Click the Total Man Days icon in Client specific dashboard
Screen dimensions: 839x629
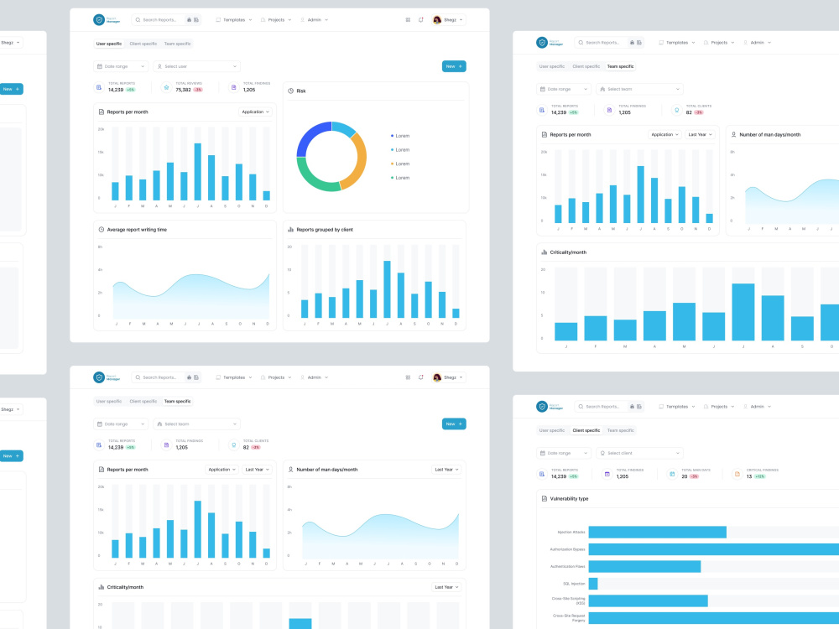click(x=673, y=474)
